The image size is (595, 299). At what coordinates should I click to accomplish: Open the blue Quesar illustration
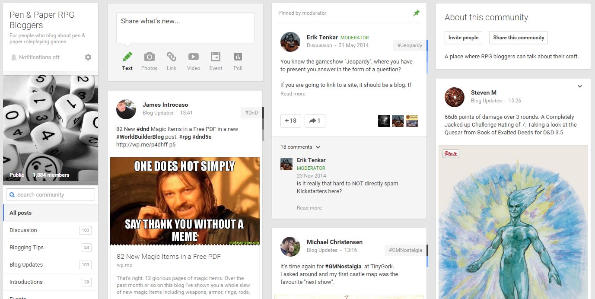[x=513, y=222]
